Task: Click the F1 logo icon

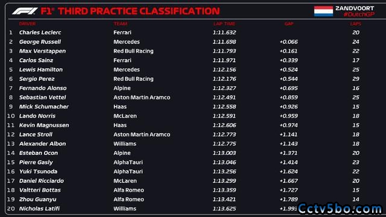Action: tap(25, 11)
